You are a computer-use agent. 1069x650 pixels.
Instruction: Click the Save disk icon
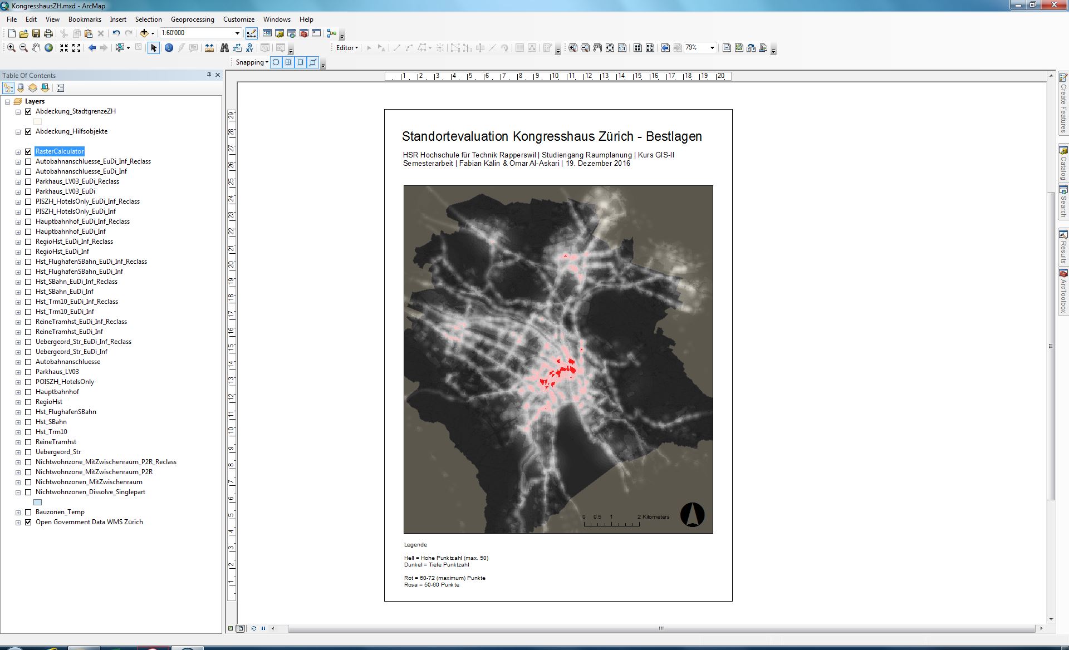pyautogui.click(x=36, y=33)
